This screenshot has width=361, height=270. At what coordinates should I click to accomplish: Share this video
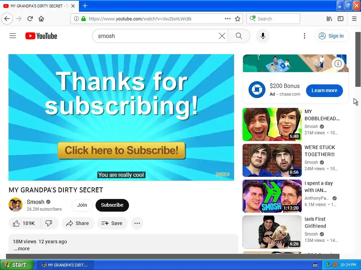[x=78, y=223]
